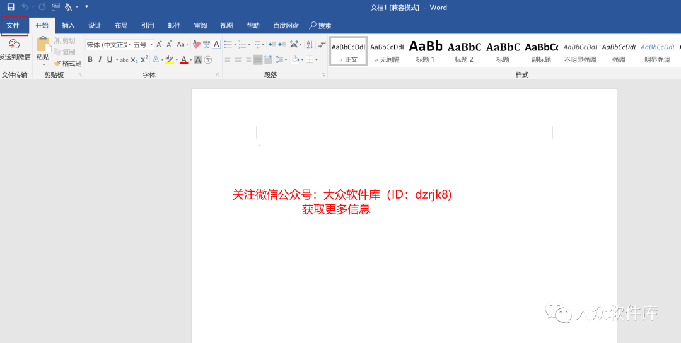
Task: Switch to the 布局 (Layout) tab
Action: tap(121, 26)
